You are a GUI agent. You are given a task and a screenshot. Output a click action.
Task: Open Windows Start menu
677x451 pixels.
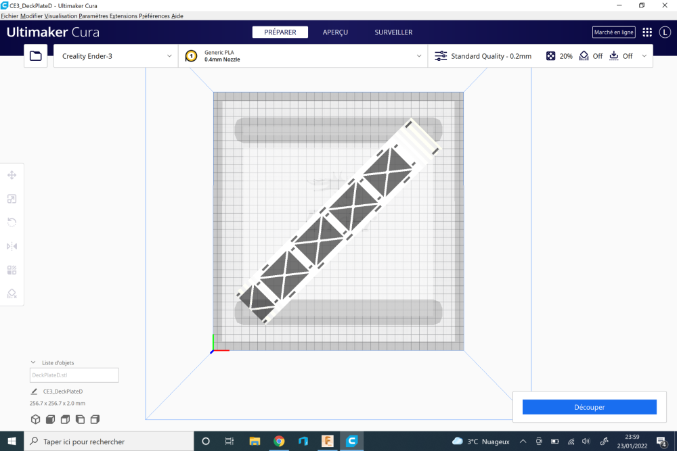pos(12,441)
